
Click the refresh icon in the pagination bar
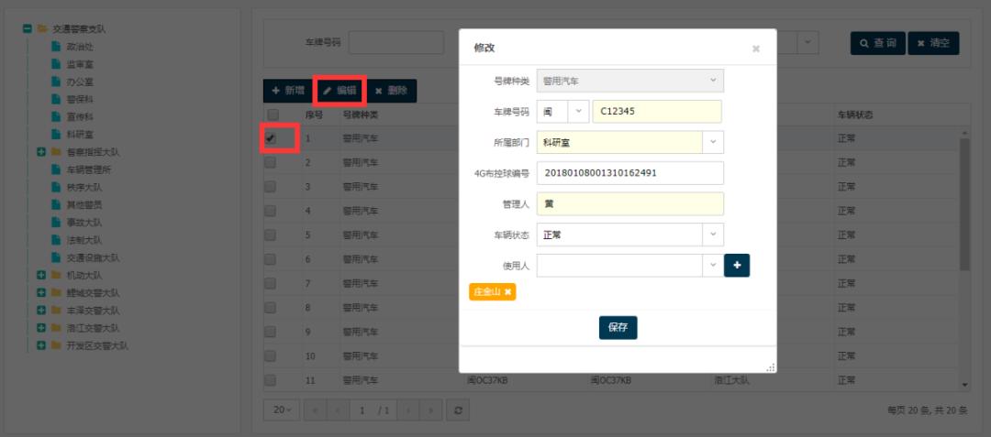click(458, 410)
